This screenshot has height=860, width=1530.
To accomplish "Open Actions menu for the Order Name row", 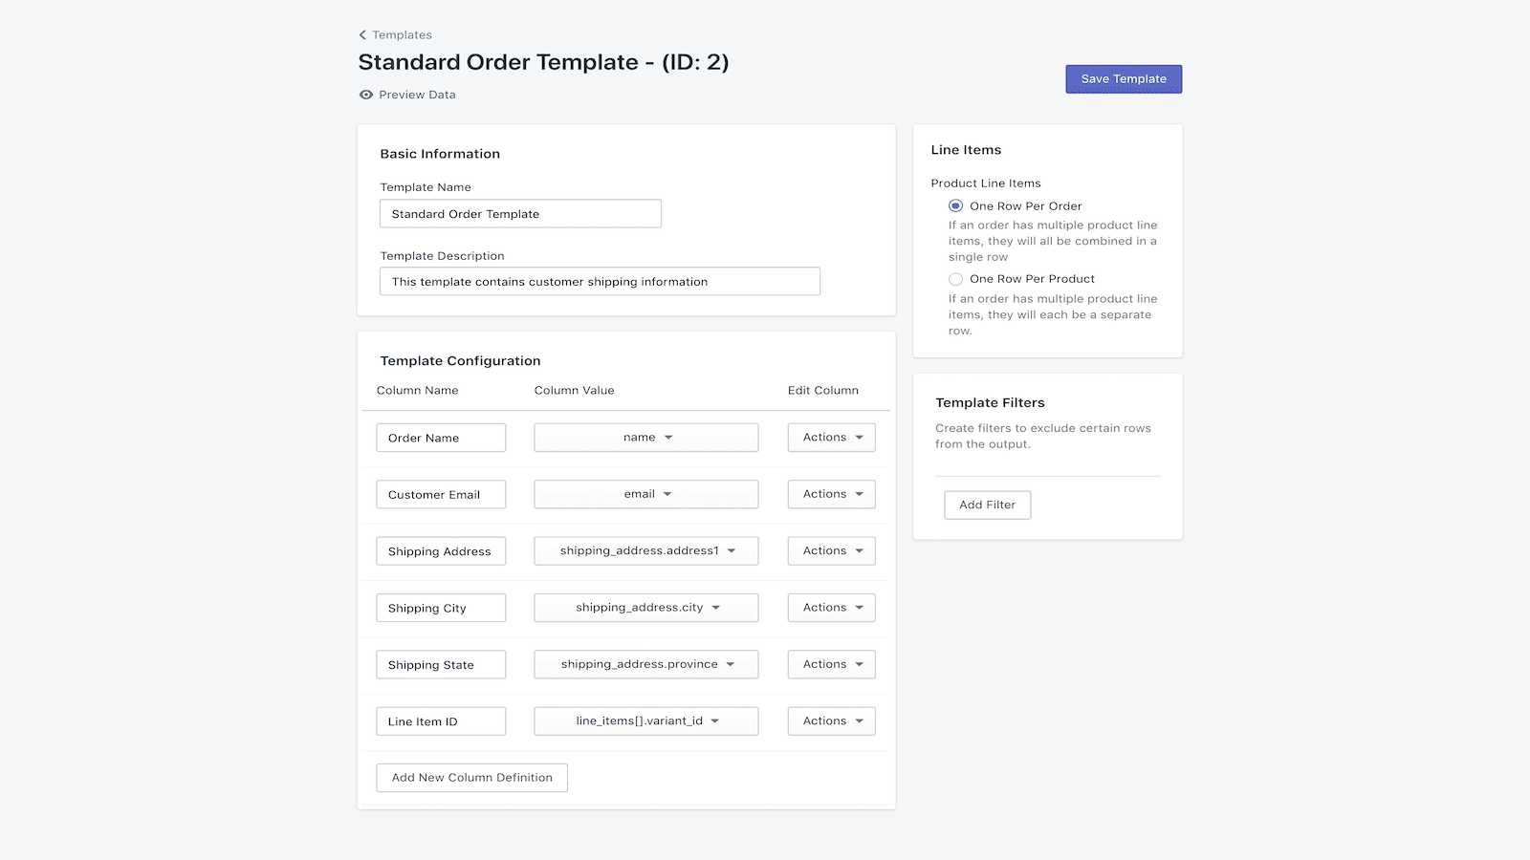I will coord(830,437).
